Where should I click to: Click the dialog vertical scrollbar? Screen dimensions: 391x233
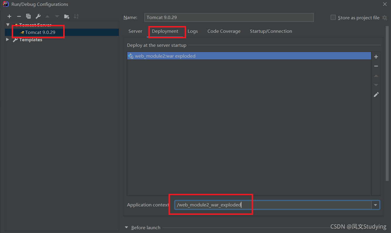coord(387,103)
